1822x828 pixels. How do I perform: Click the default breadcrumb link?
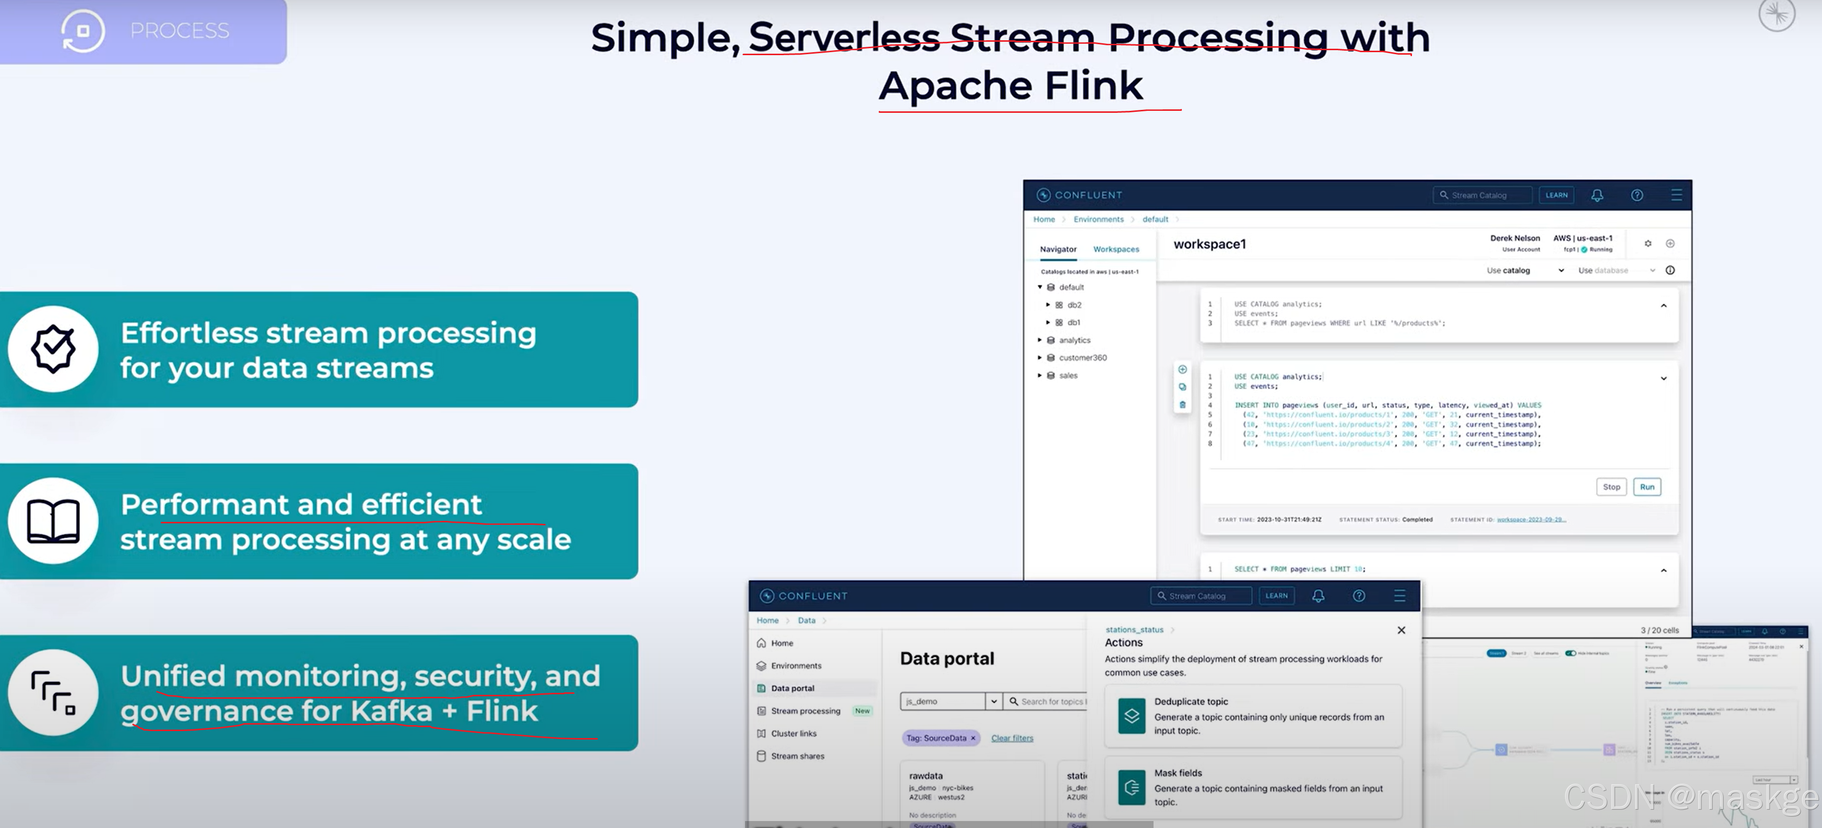click(1155, 219)
